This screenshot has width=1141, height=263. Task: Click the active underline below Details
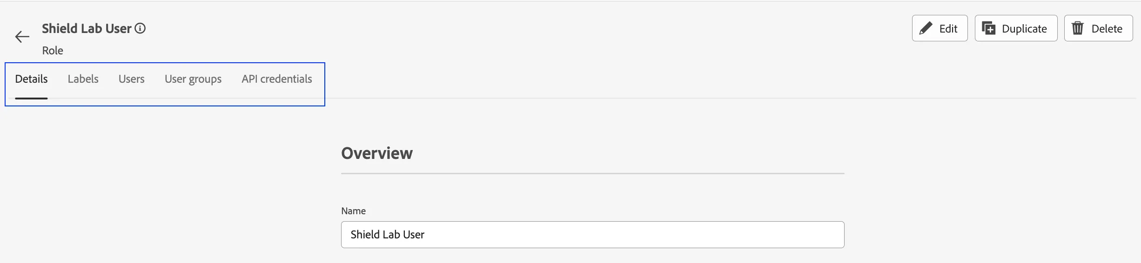pyautogui.click(x=31, y=99)
